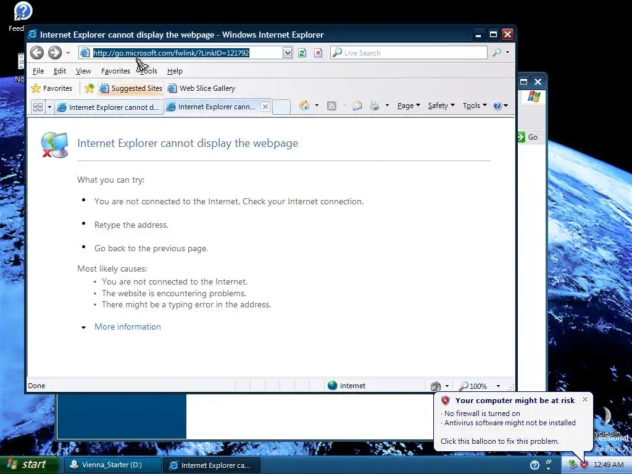The width and height of the screenshot is (632, 474).
Task: Click the Print icon
Action: [x=375, y=106]
